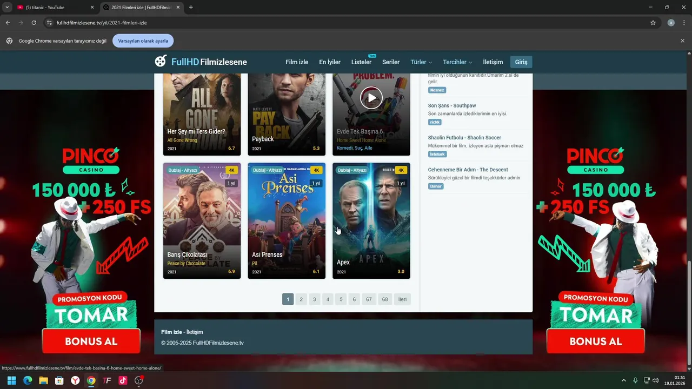Open the Apex movie card
The height and width of the screenshot is (389, 692).
click(371, 220)
